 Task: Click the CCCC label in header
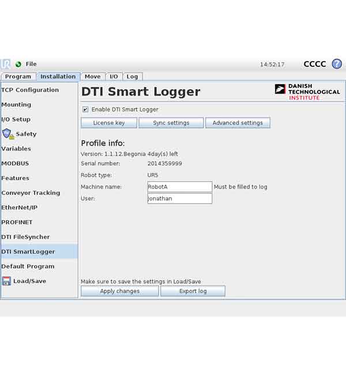point(315,64)
